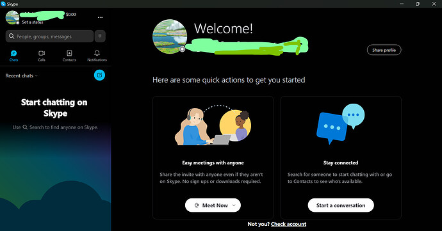This screenshot has height=231, width=442.
Task: Click the meeting illustration with two people
Action: pos(213,125)
